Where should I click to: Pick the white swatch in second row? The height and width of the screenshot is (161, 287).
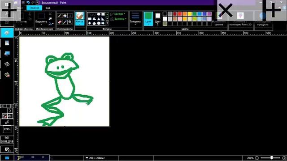click(x=165, y=19)
